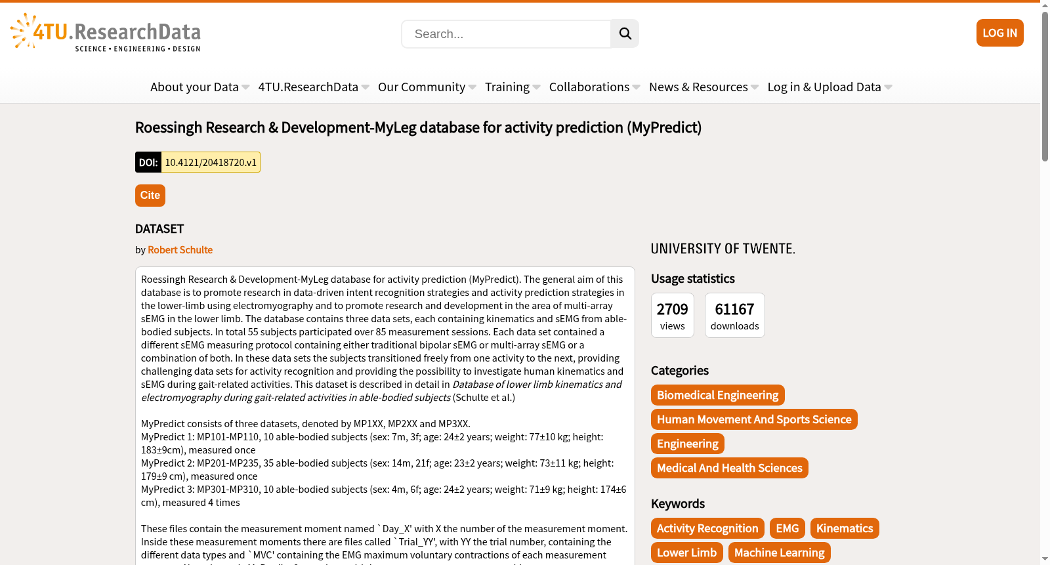Screen dimensions: 1050x565
Task: Click the DATASET label
Action: click(159, 229)
